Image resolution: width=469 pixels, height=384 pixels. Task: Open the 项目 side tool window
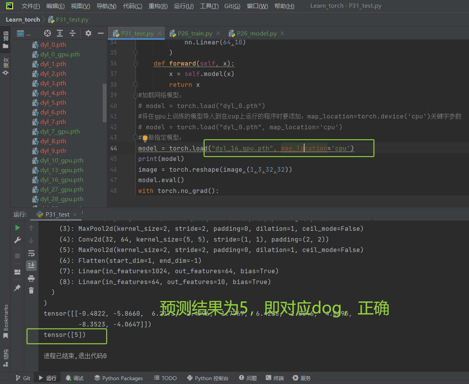5,40
